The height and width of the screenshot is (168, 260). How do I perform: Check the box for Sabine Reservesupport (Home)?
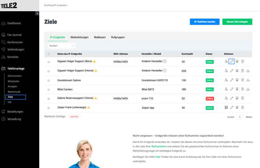49,99
